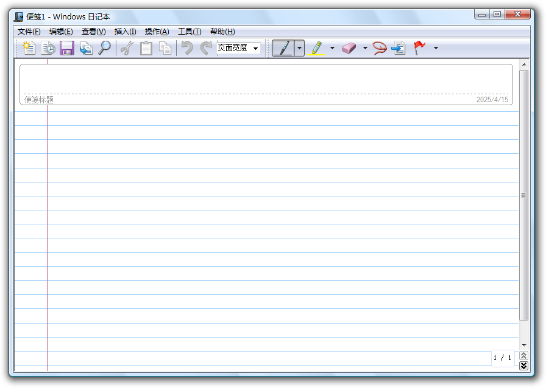Toggle the pink Eraser tool
The image size is (546, 388).
(349, 48)
